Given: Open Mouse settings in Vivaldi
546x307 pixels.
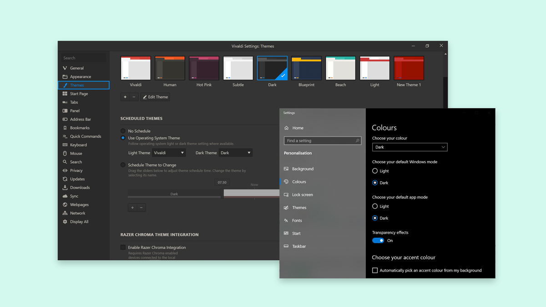Looking at the screenshot, I should coord(84,154).
